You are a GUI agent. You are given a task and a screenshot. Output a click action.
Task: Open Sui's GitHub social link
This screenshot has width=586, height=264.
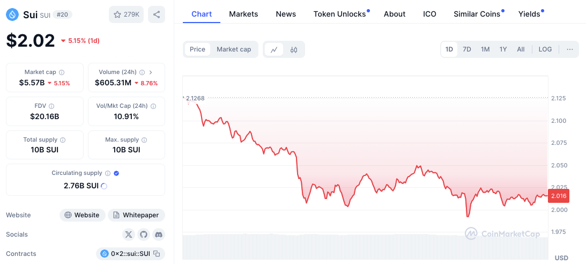[x=144, y=234]
